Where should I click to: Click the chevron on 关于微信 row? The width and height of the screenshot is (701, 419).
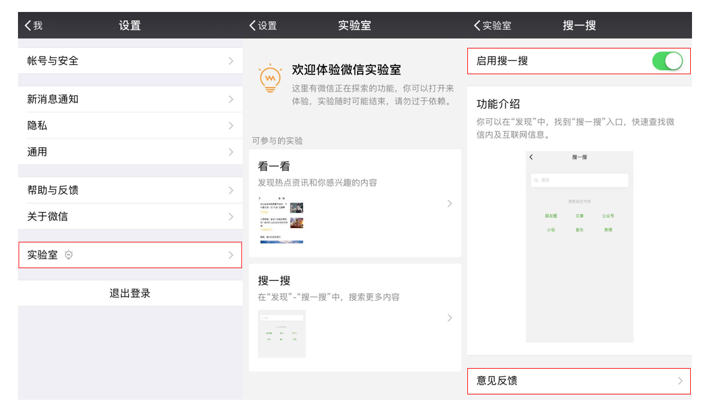tap(231, 217)
